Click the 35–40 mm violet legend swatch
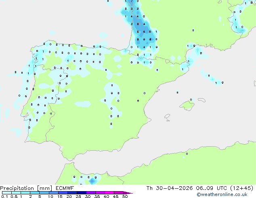 pyautogui.click(x=100, y=193)
